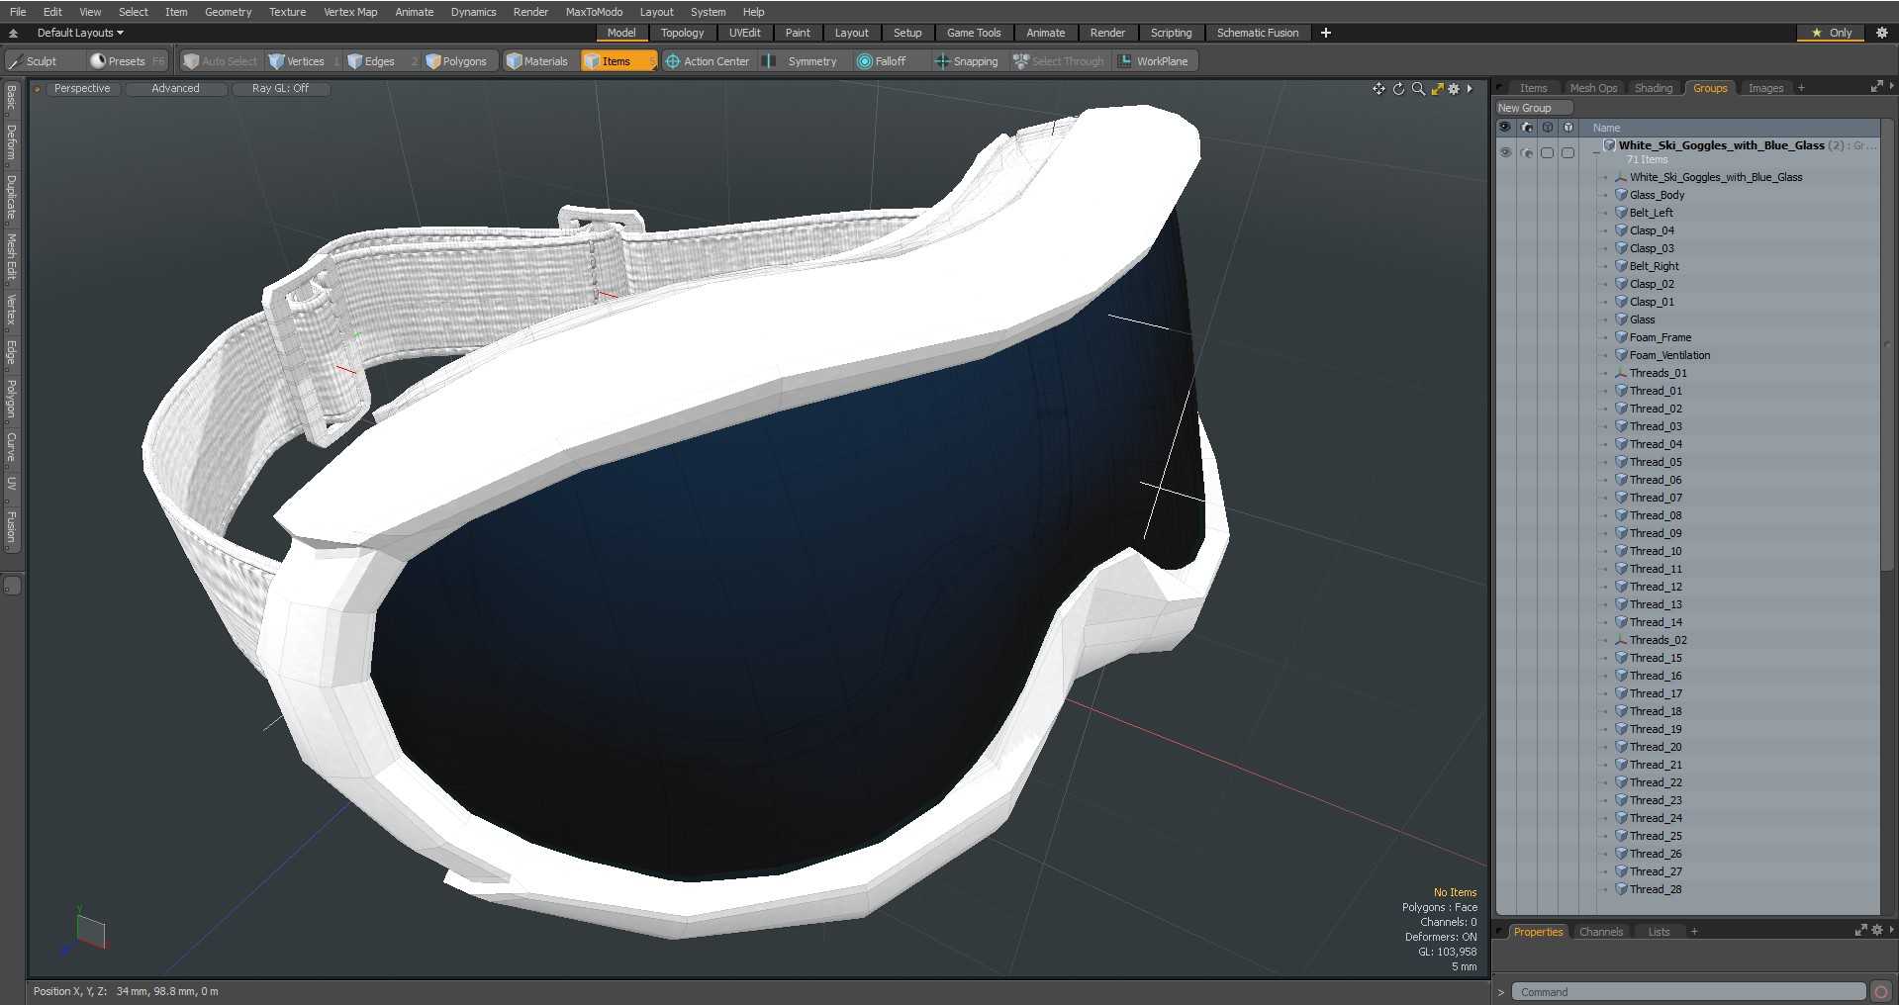Click the viewport maximize icon
The width and height of the screenshot is (1899, 1005).
coord(1437,89)
